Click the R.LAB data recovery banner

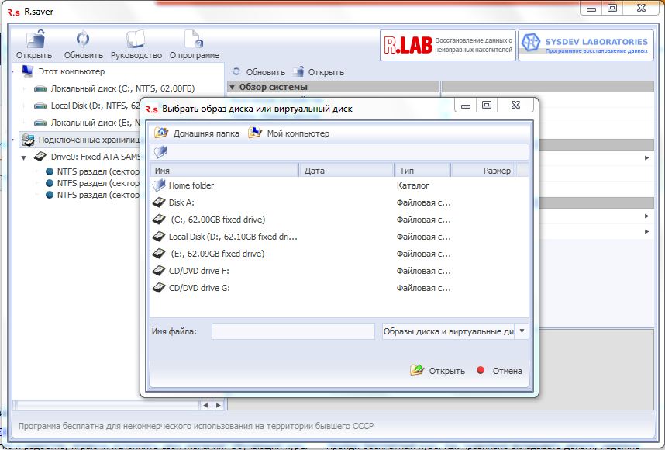pos(448,45)
